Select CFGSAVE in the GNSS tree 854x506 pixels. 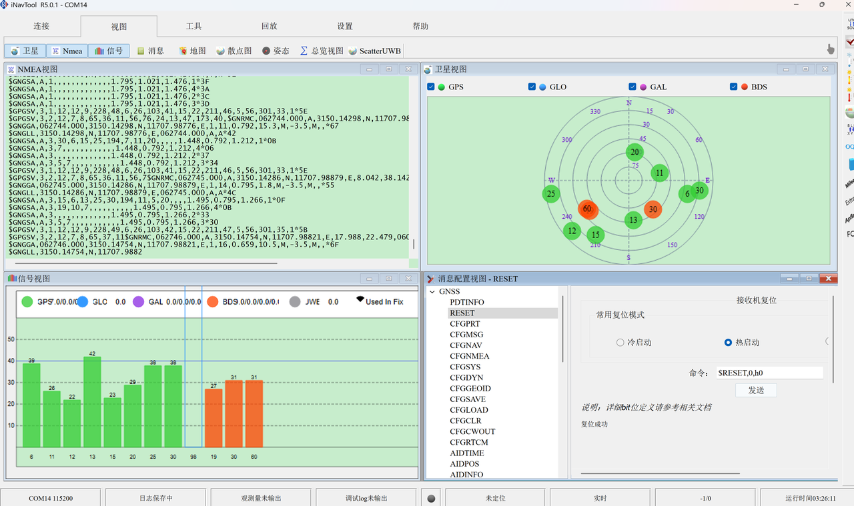click(468, 399)
